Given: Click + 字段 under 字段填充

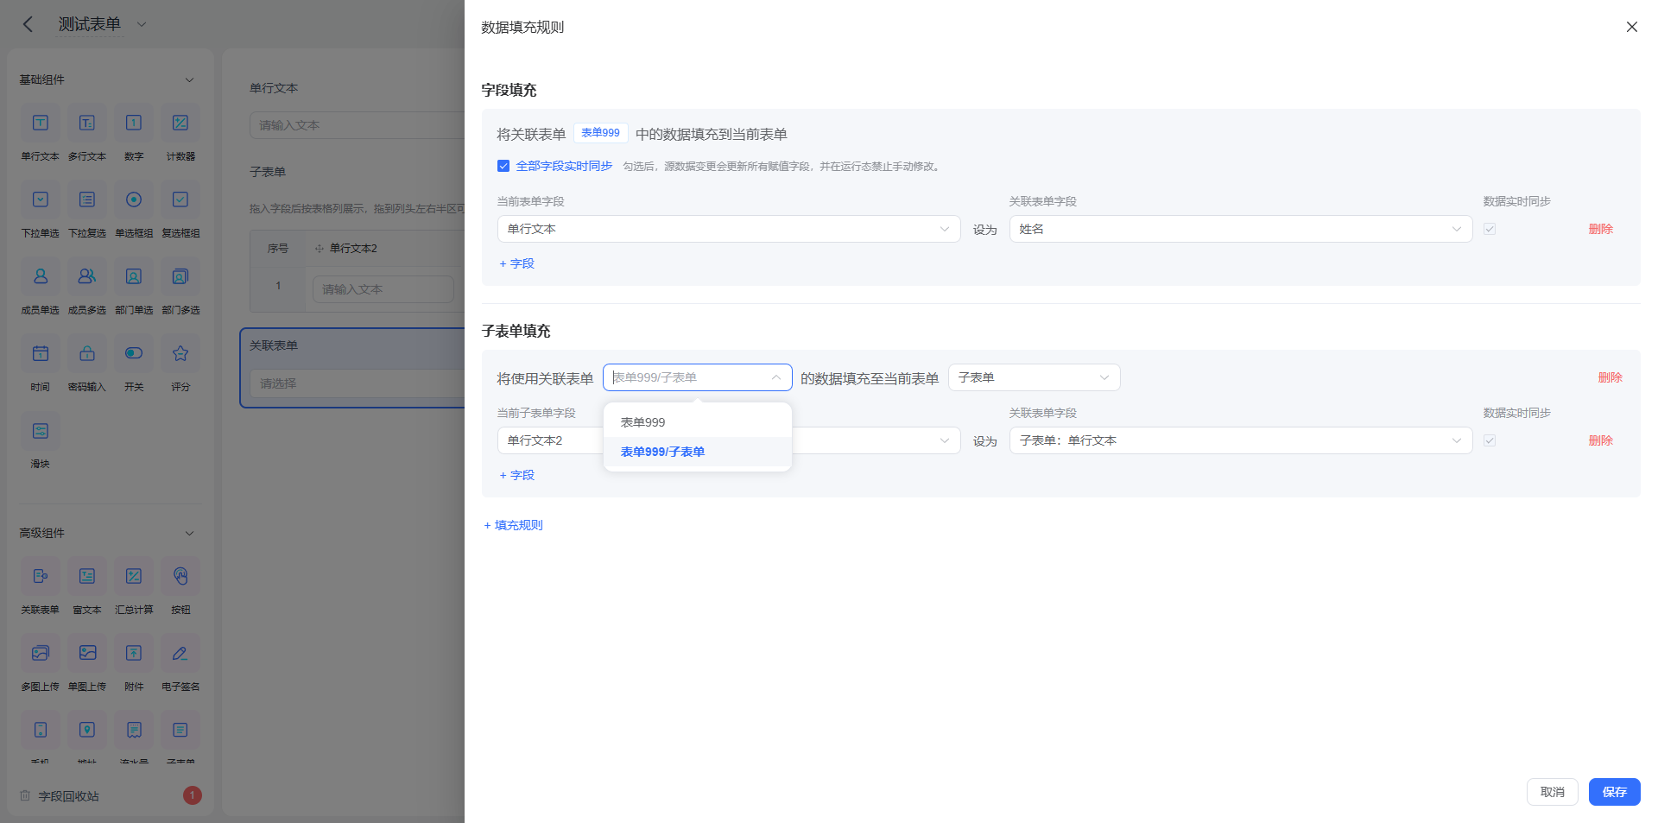Looking at the screenshot, I should click(517, 263).
